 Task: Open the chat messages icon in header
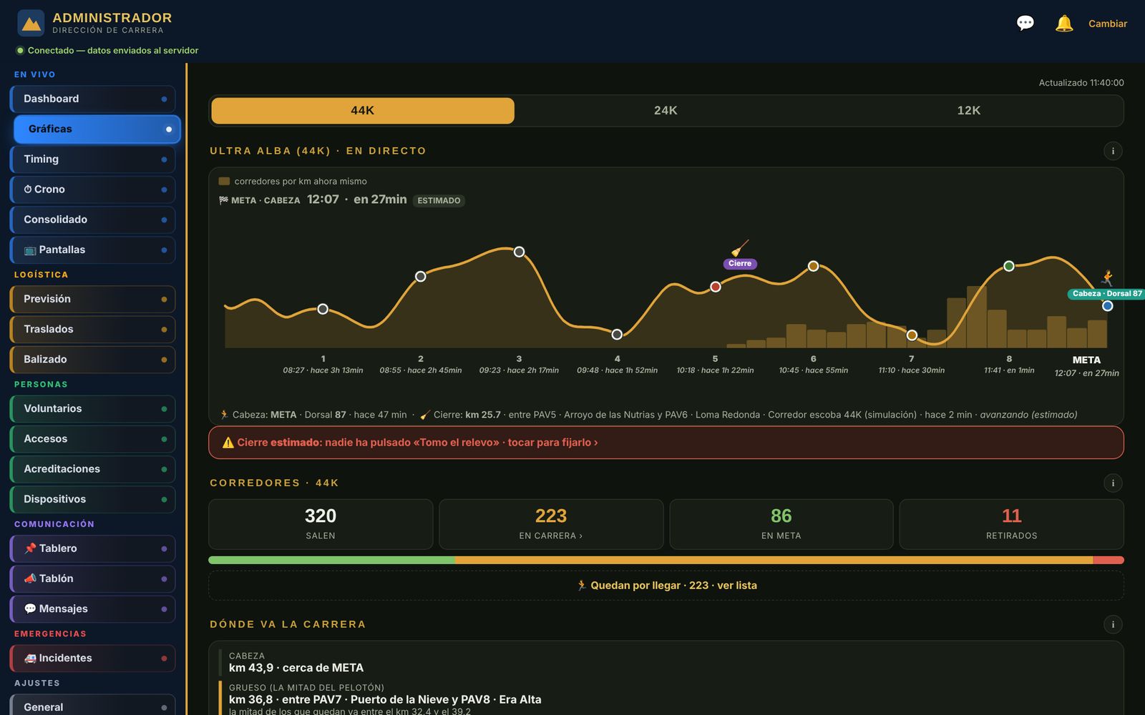tap(1025, 24)
